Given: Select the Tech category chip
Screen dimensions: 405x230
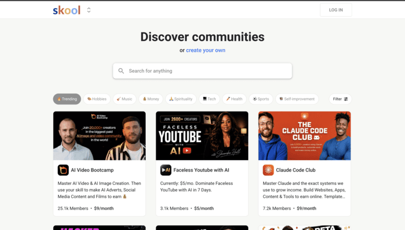Looking at the screenshot, I should click(209, 99).
